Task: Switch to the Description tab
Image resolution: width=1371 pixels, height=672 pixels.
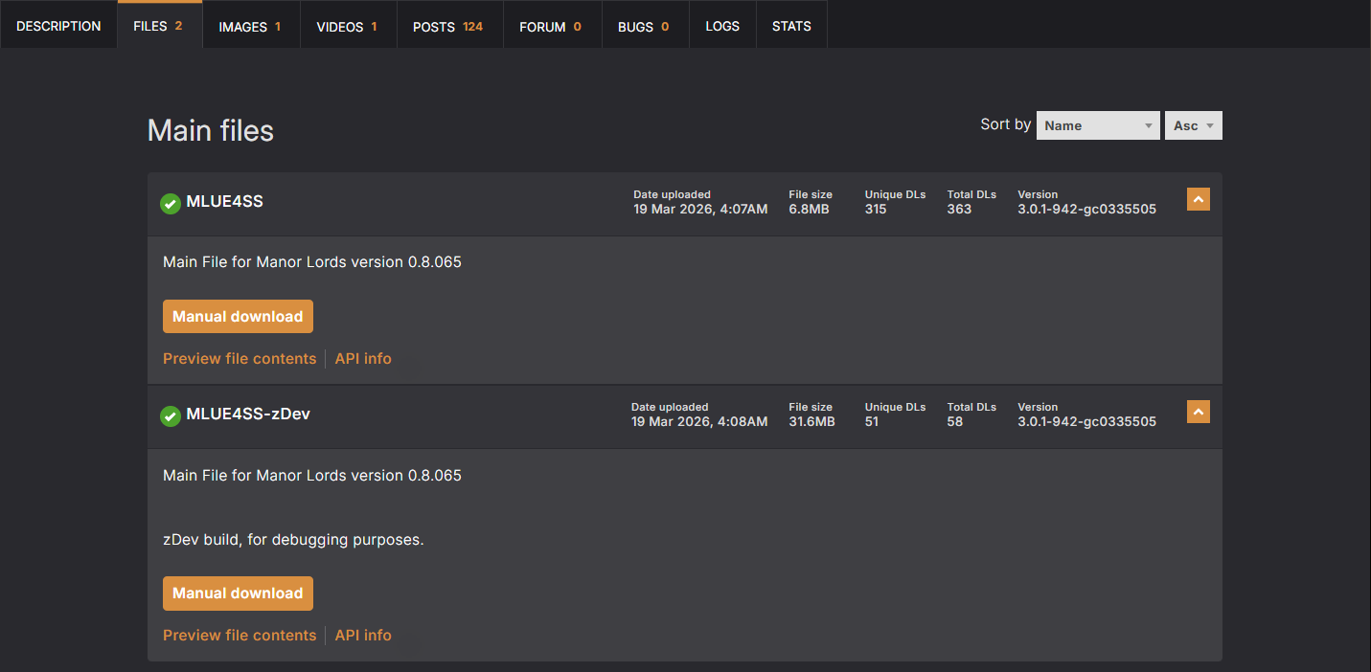Action: [58, 26]
